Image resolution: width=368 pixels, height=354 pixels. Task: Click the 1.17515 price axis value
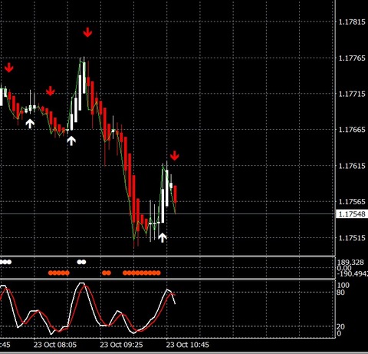pyautogui.click(x=352, y=238)
